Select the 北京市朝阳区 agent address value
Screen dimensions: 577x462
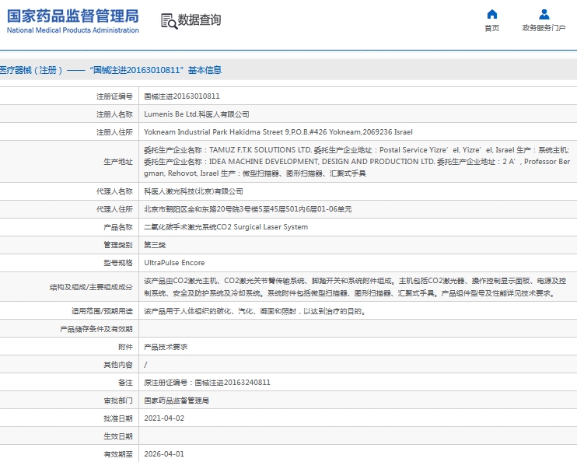pos(247,209)
